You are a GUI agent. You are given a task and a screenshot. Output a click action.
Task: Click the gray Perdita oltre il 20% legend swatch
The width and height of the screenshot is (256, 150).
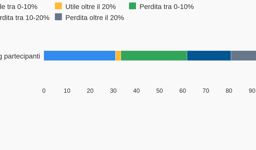(58, 17)
